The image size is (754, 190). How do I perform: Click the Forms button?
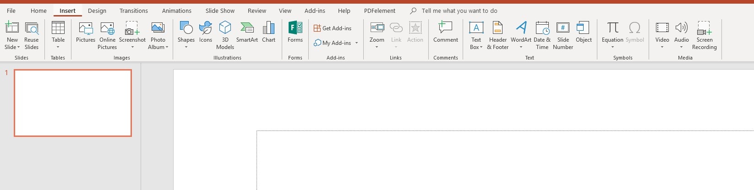[295, 32]
